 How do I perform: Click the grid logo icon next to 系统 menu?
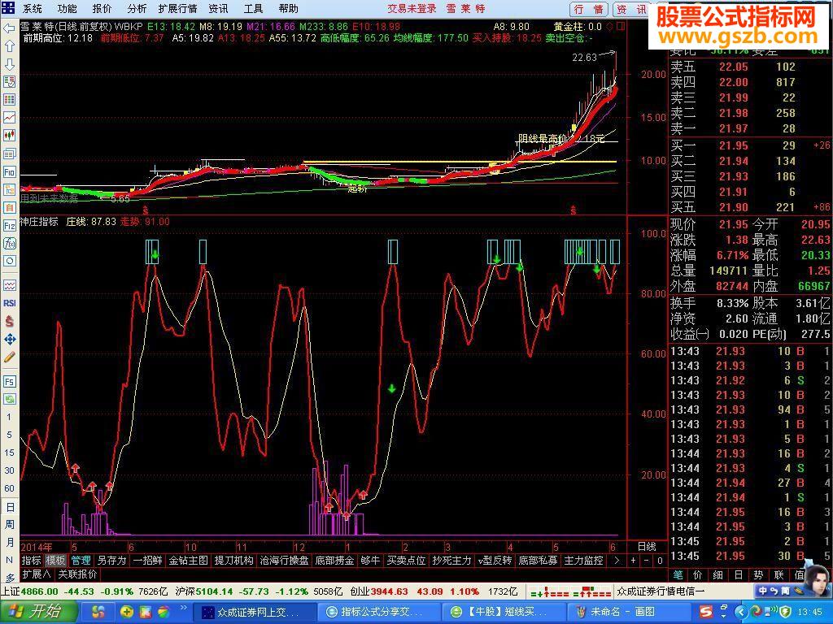point(8,8)
